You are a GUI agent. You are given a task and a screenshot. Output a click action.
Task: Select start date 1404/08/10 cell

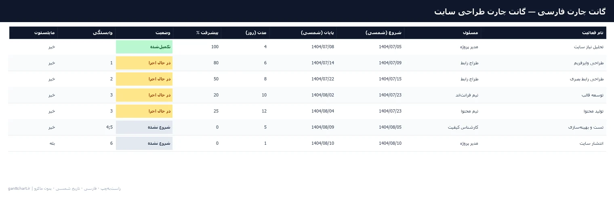point(370,144)
